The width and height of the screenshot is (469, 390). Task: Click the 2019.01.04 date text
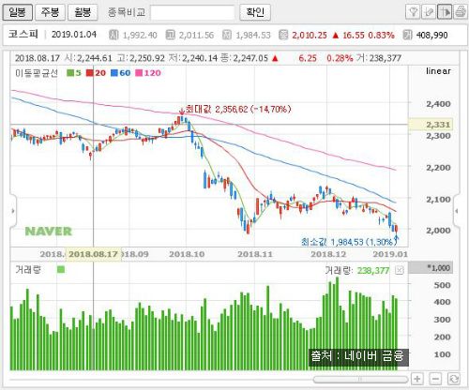click(x=74, y=35)
